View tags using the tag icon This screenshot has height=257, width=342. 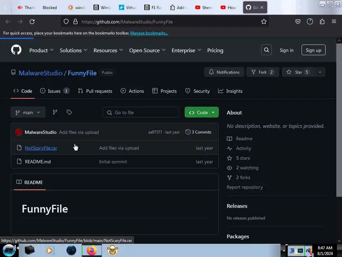[x=69, y=112]
